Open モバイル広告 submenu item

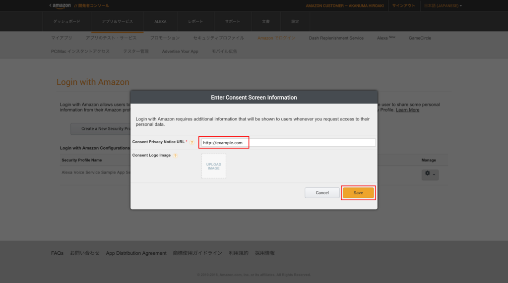point(224,51)
